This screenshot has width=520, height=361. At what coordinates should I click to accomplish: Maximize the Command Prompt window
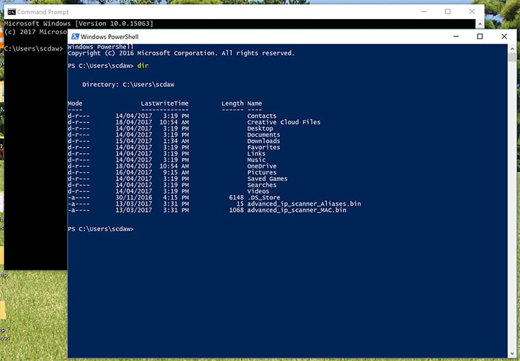[x=447, y=12]
